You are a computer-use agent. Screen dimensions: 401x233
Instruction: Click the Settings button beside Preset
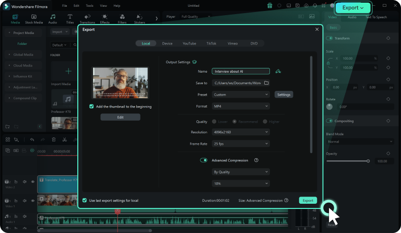click(284, 95)
